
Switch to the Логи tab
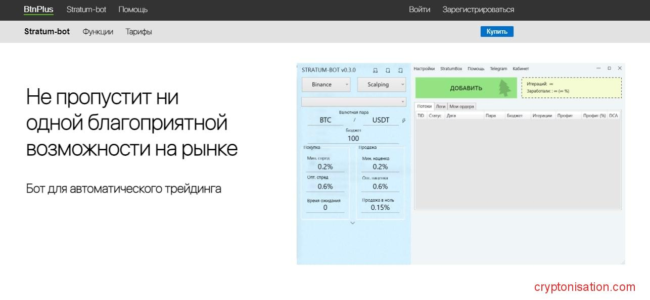point(441,106)
